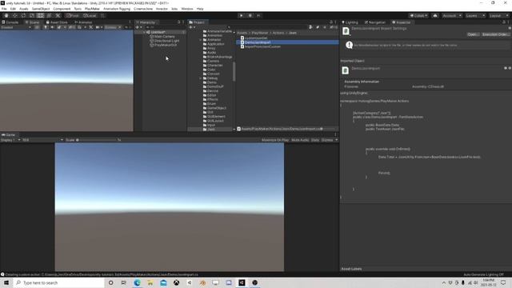This screenshot has width=512, height=288.
Task: Select the Hand tool in toolbar
Action: point(6,15)
